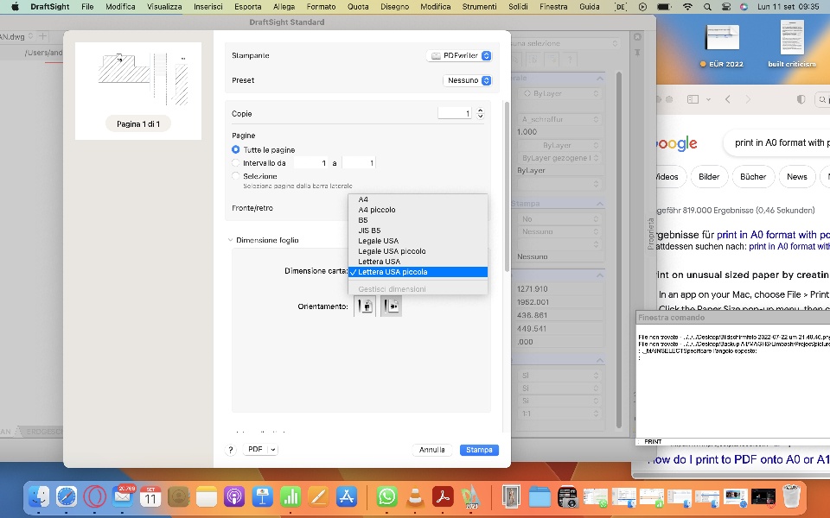
Task: Choose A4 paper size
Action: [x=418, y=199]
